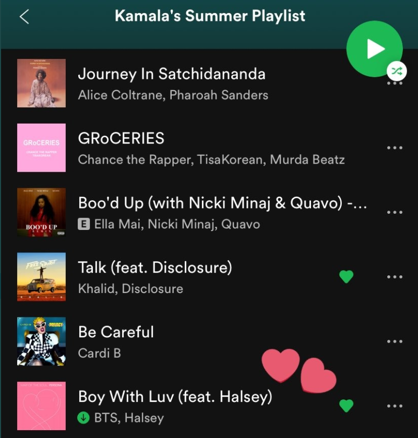Start playlist with the green play button
The width and height of the screenshot is (418, 438).
coord(374,48)
